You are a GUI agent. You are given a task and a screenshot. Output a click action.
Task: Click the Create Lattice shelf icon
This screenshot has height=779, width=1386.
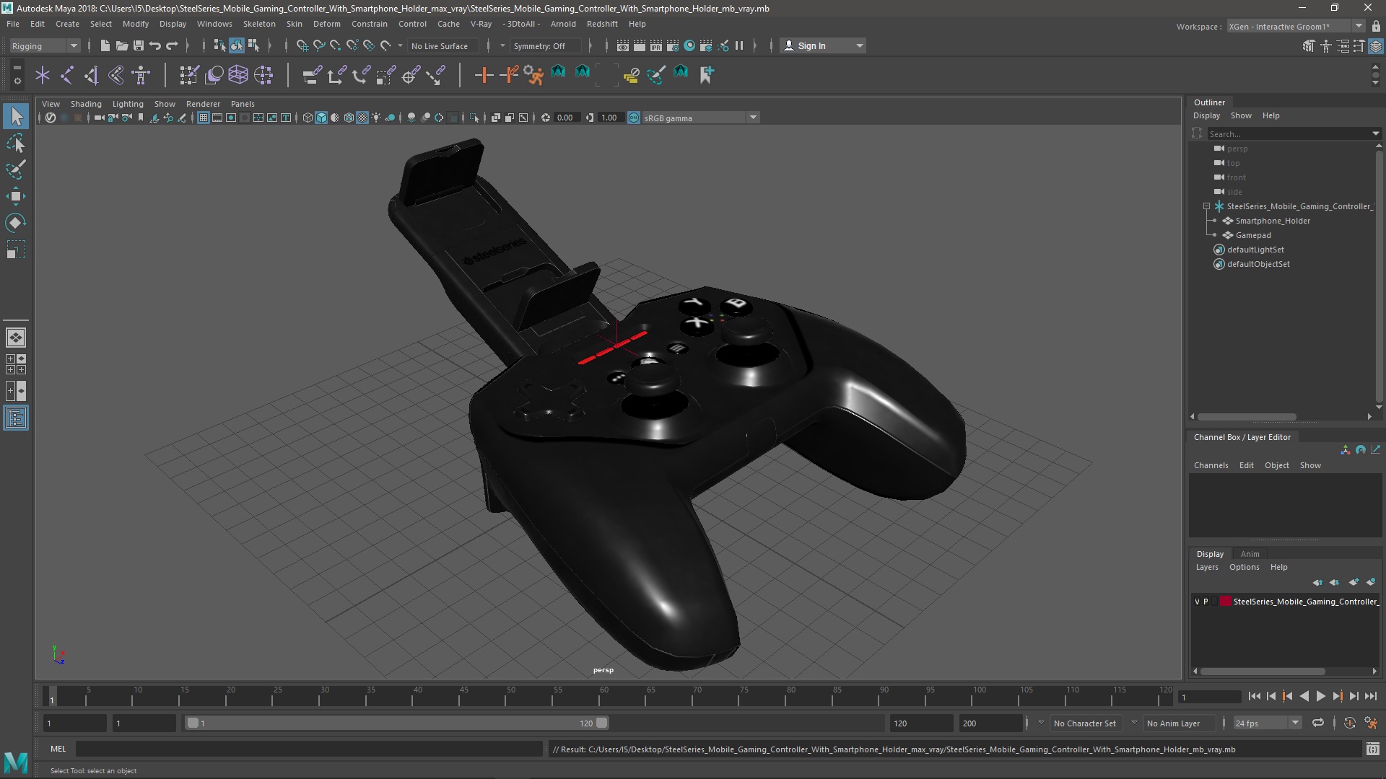238,74
